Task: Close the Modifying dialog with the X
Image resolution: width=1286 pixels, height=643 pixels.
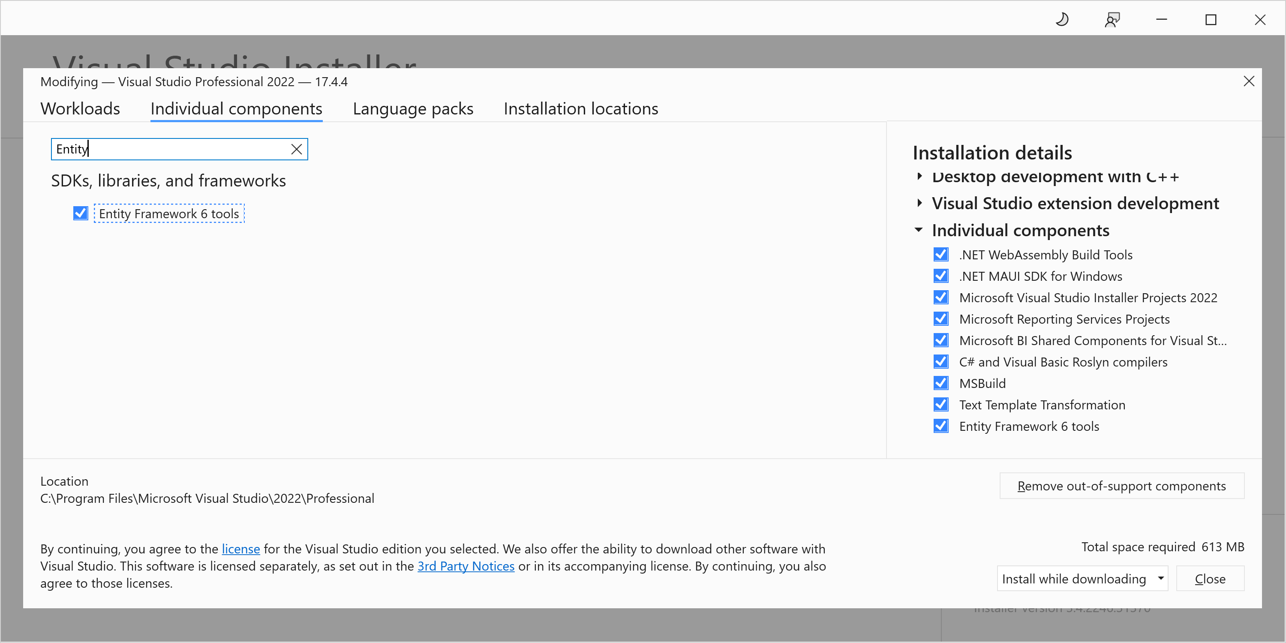Action: click(1249, 81)
